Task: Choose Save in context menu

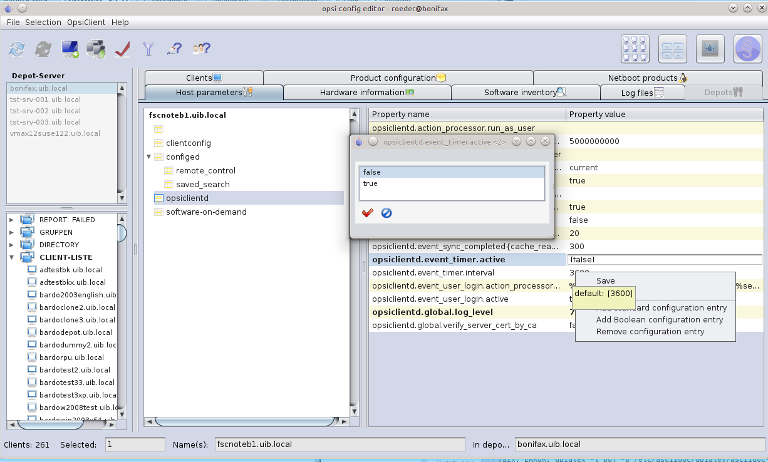Action: click(x=605, y=280)
